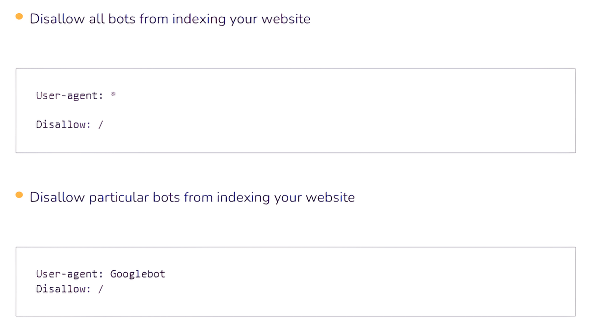Image resolution: width=589 pixels, height=327 pixels.
Task: Click "Disallow:" label in the first code block
Action: pos(63,125)
